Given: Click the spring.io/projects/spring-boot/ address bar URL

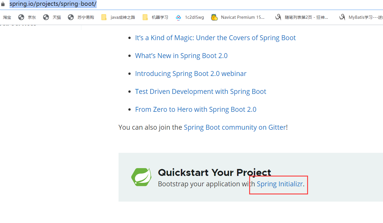Looking at the screenshot, I should tap(53, 4).
